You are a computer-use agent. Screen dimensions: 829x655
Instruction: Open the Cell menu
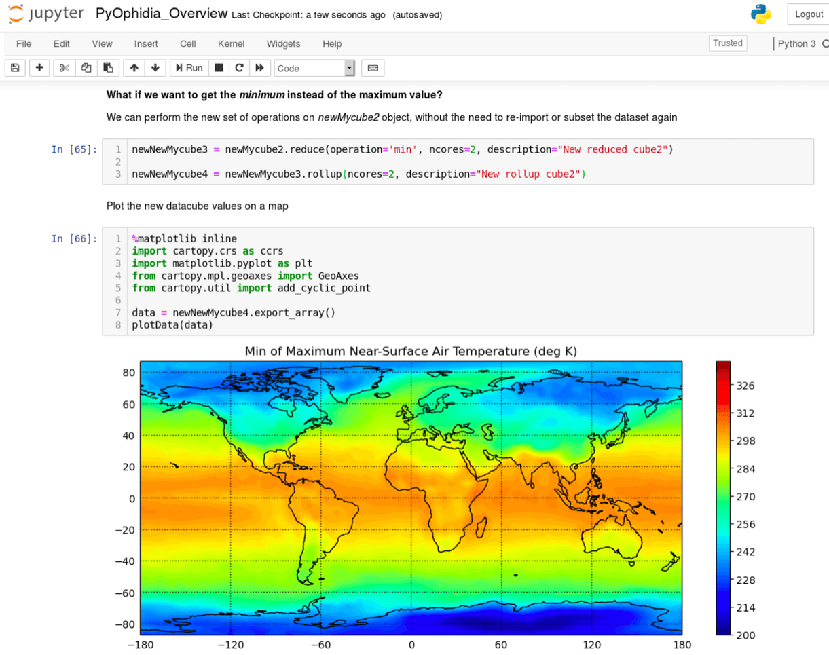pyautogui.click(x=188, y=43)
